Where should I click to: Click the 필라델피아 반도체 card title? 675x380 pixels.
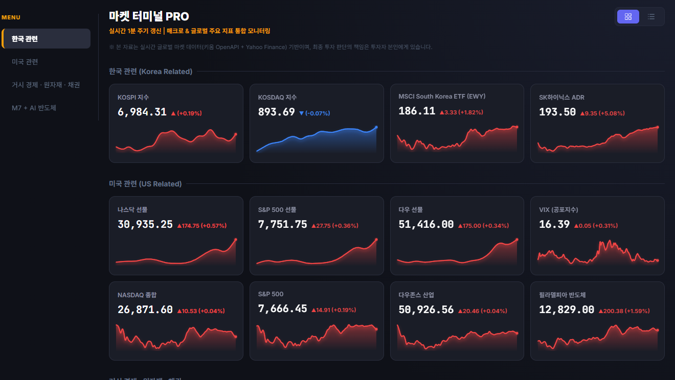pos(562,295)
